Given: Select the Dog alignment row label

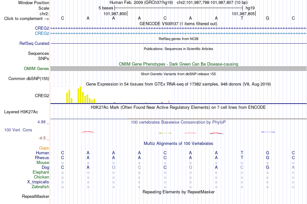Looking at the screenshot, I should [46, 168].
